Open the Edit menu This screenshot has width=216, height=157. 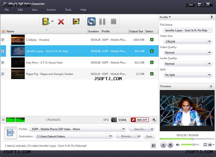pyautogui.click(x=20, y=10)
